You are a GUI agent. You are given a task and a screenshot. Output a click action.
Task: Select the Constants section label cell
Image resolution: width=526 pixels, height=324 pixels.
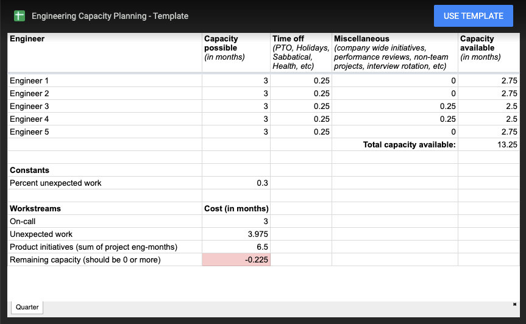click(105, 170)
